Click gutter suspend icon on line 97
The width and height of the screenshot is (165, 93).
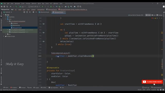[x=43, y=41]
